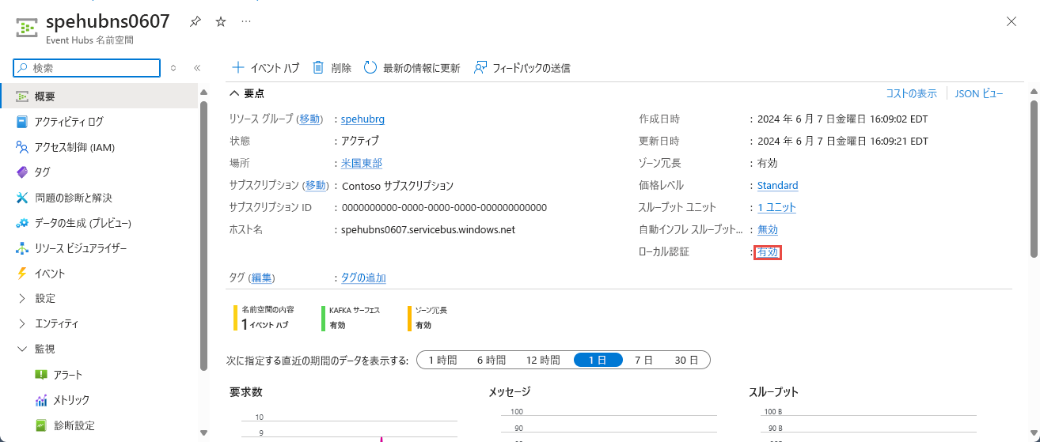This screenshot has height=442, width=1040.
Task: Click the アクセス制御 (IAM) people icon
Action: pyautogui.click(x=22, y=147)
